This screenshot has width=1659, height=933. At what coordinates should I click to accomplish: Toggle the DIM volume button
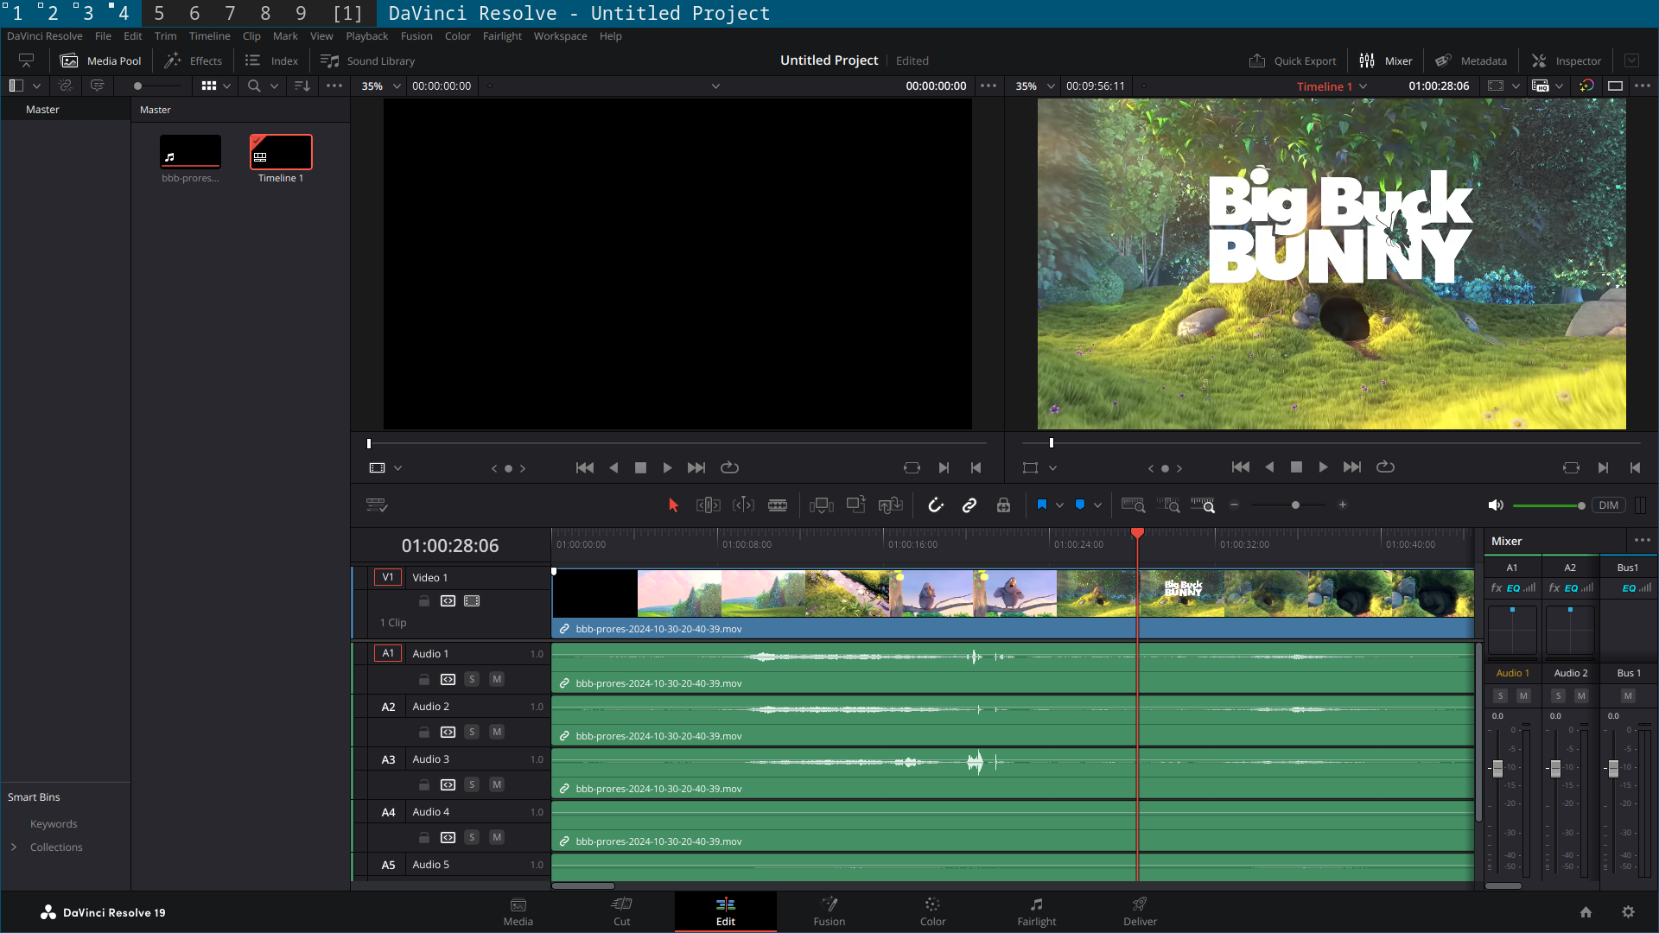click(1608, 505)
